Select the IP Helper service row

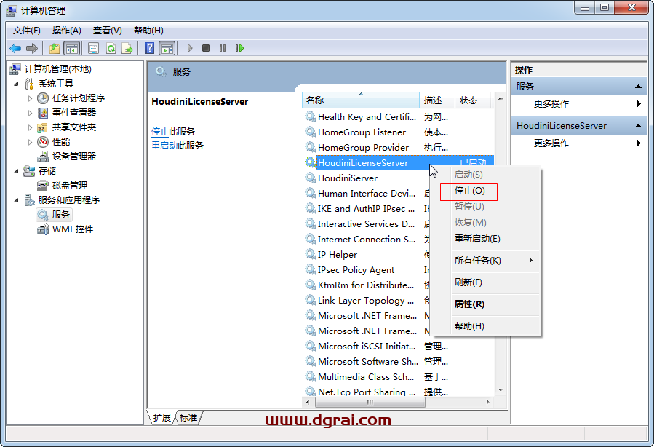click(x=338, y=255)
